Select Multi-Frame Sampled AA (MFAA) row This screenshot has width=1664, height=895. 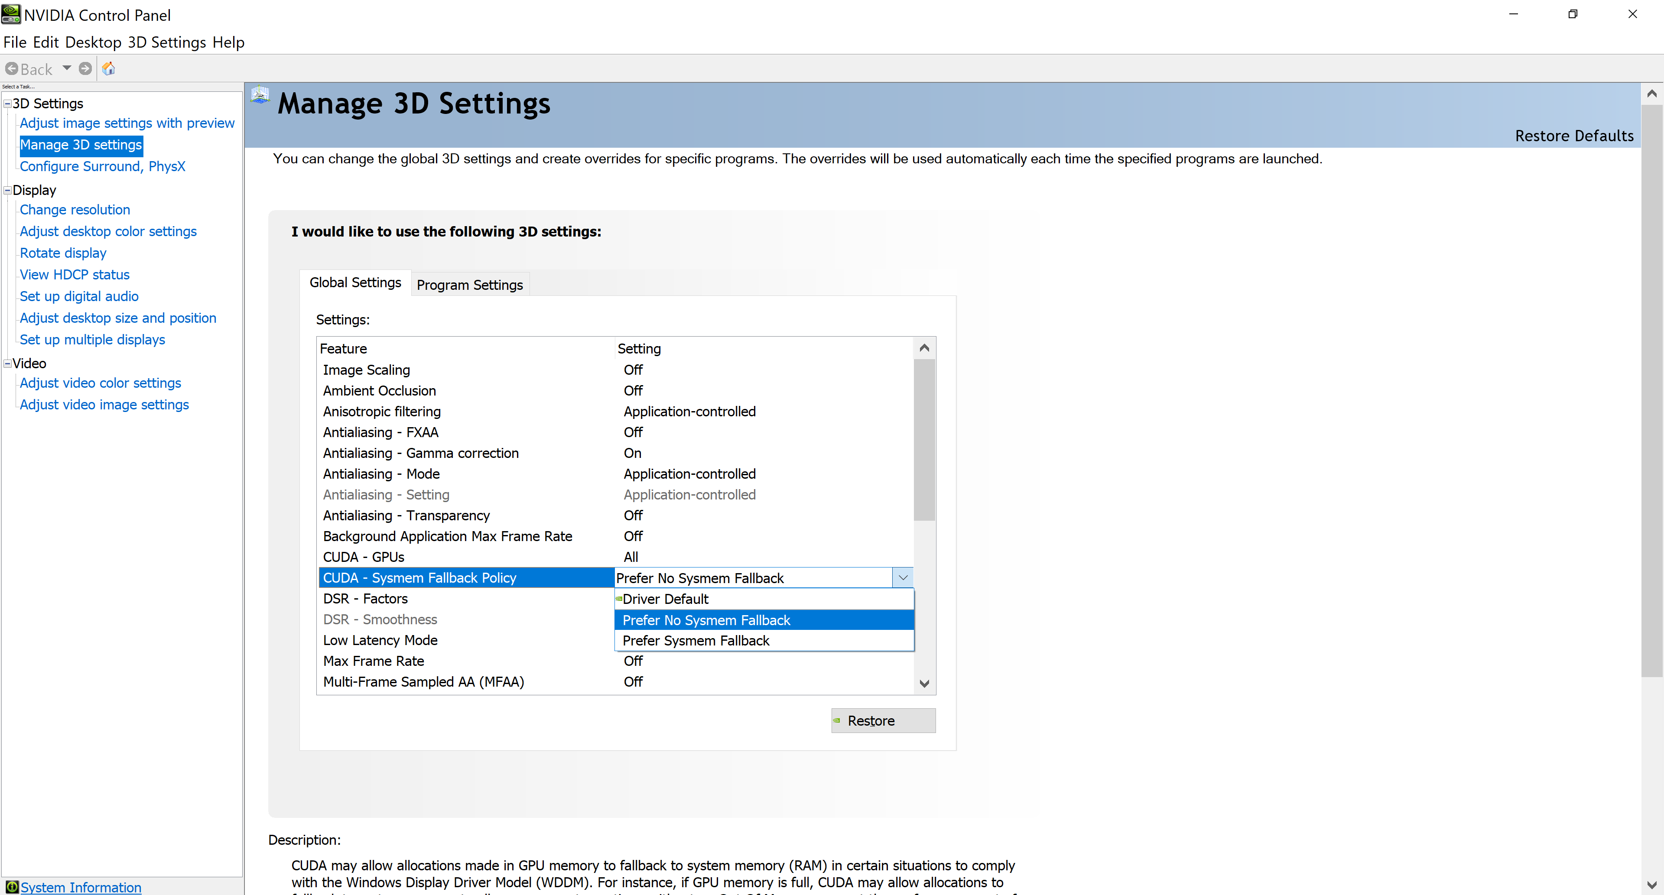(616, 682)
